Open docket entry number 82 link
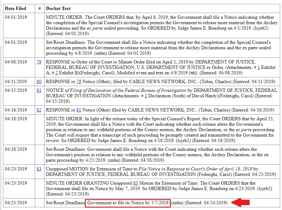 pyautogui.click(x=39, y=110)
